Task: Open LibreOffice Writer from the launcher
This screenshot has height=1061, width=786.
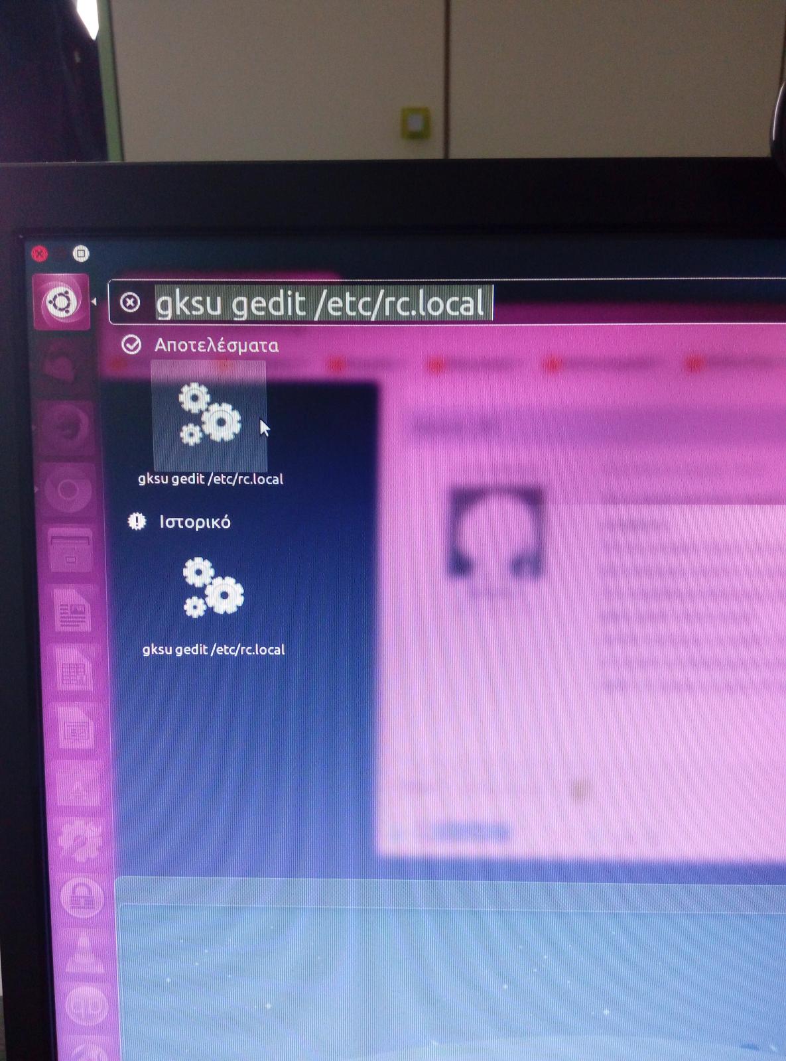Action: click(72, 611)
